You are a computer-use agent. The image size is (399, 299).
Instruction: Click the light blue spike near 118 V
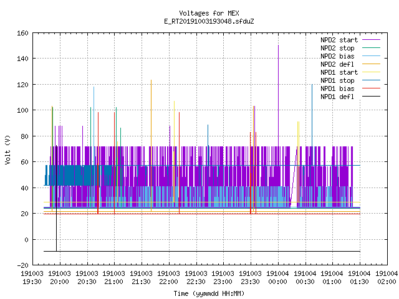click(x=94, y=116)
